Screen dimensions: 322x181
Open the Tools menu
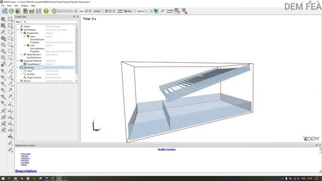pyautogui.click(x=9, y=6)
